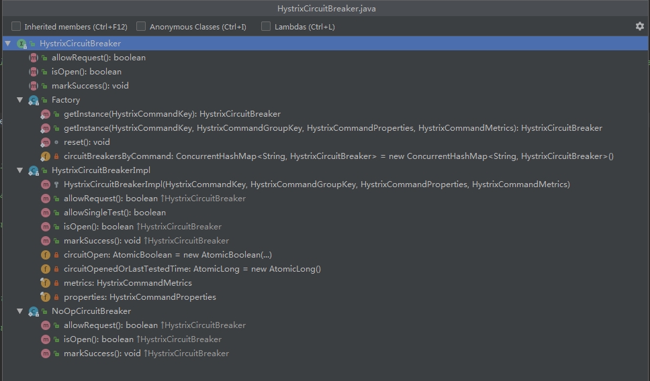Click method icon beside allowSingleTest()
This screenshot has height=381, width=650.
click(46, 213)
